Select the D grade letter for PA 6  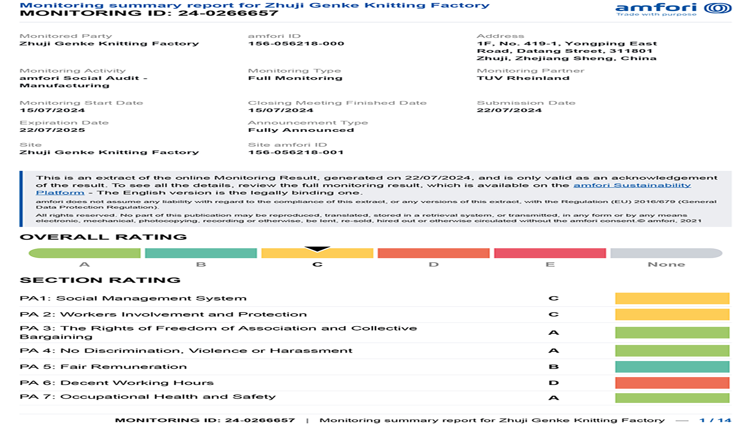pos(554,383)
